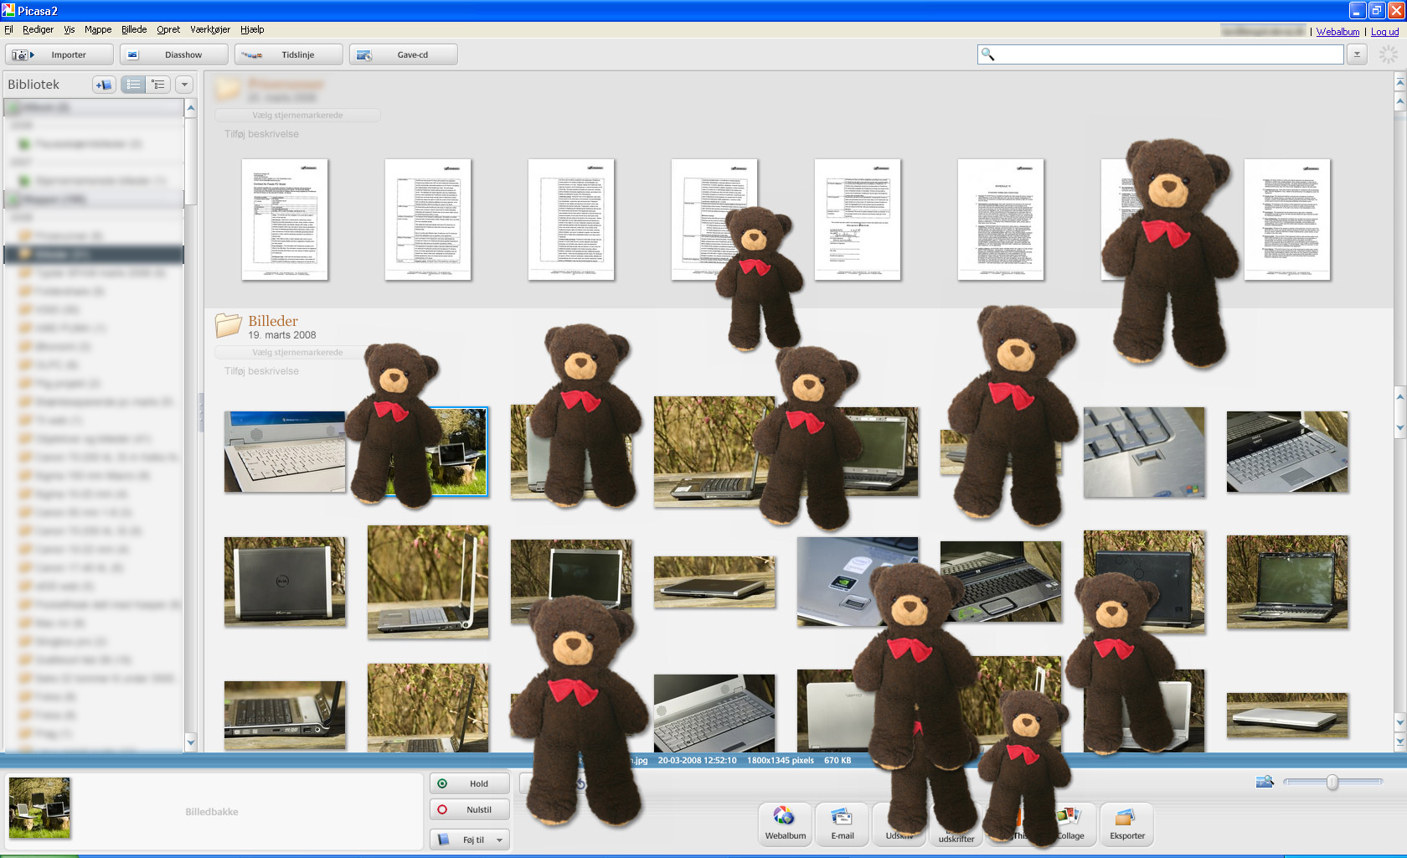Click the Eksporter export button
The height and width of the screenshot is (858, 1407).
click(1126, 824)
